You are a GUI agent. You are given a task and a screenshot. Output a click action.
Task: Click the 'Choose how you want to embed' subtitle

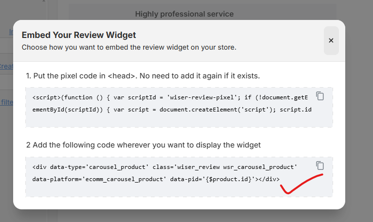tap(129, 47)
